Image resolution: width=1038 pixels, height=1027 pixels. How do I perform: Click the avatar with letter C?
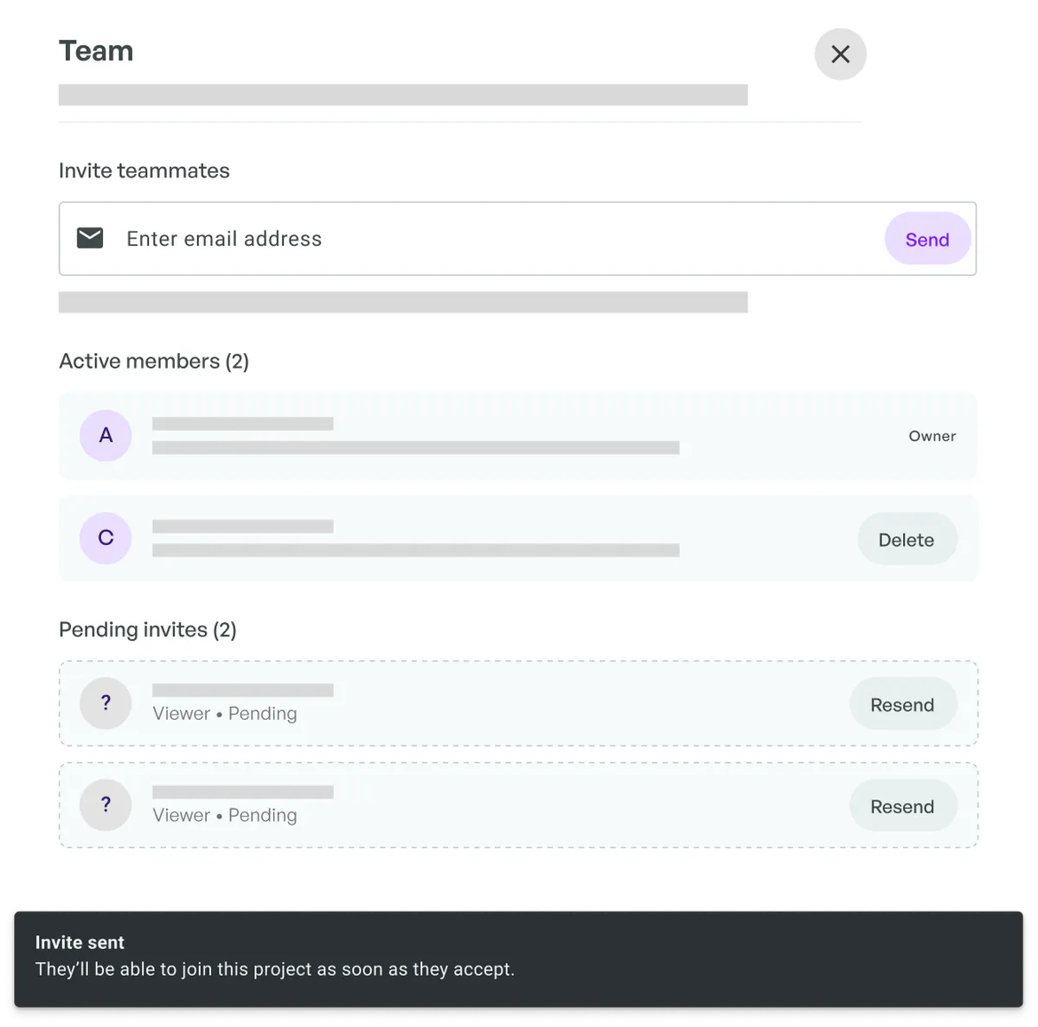click(x=105, y=537)
